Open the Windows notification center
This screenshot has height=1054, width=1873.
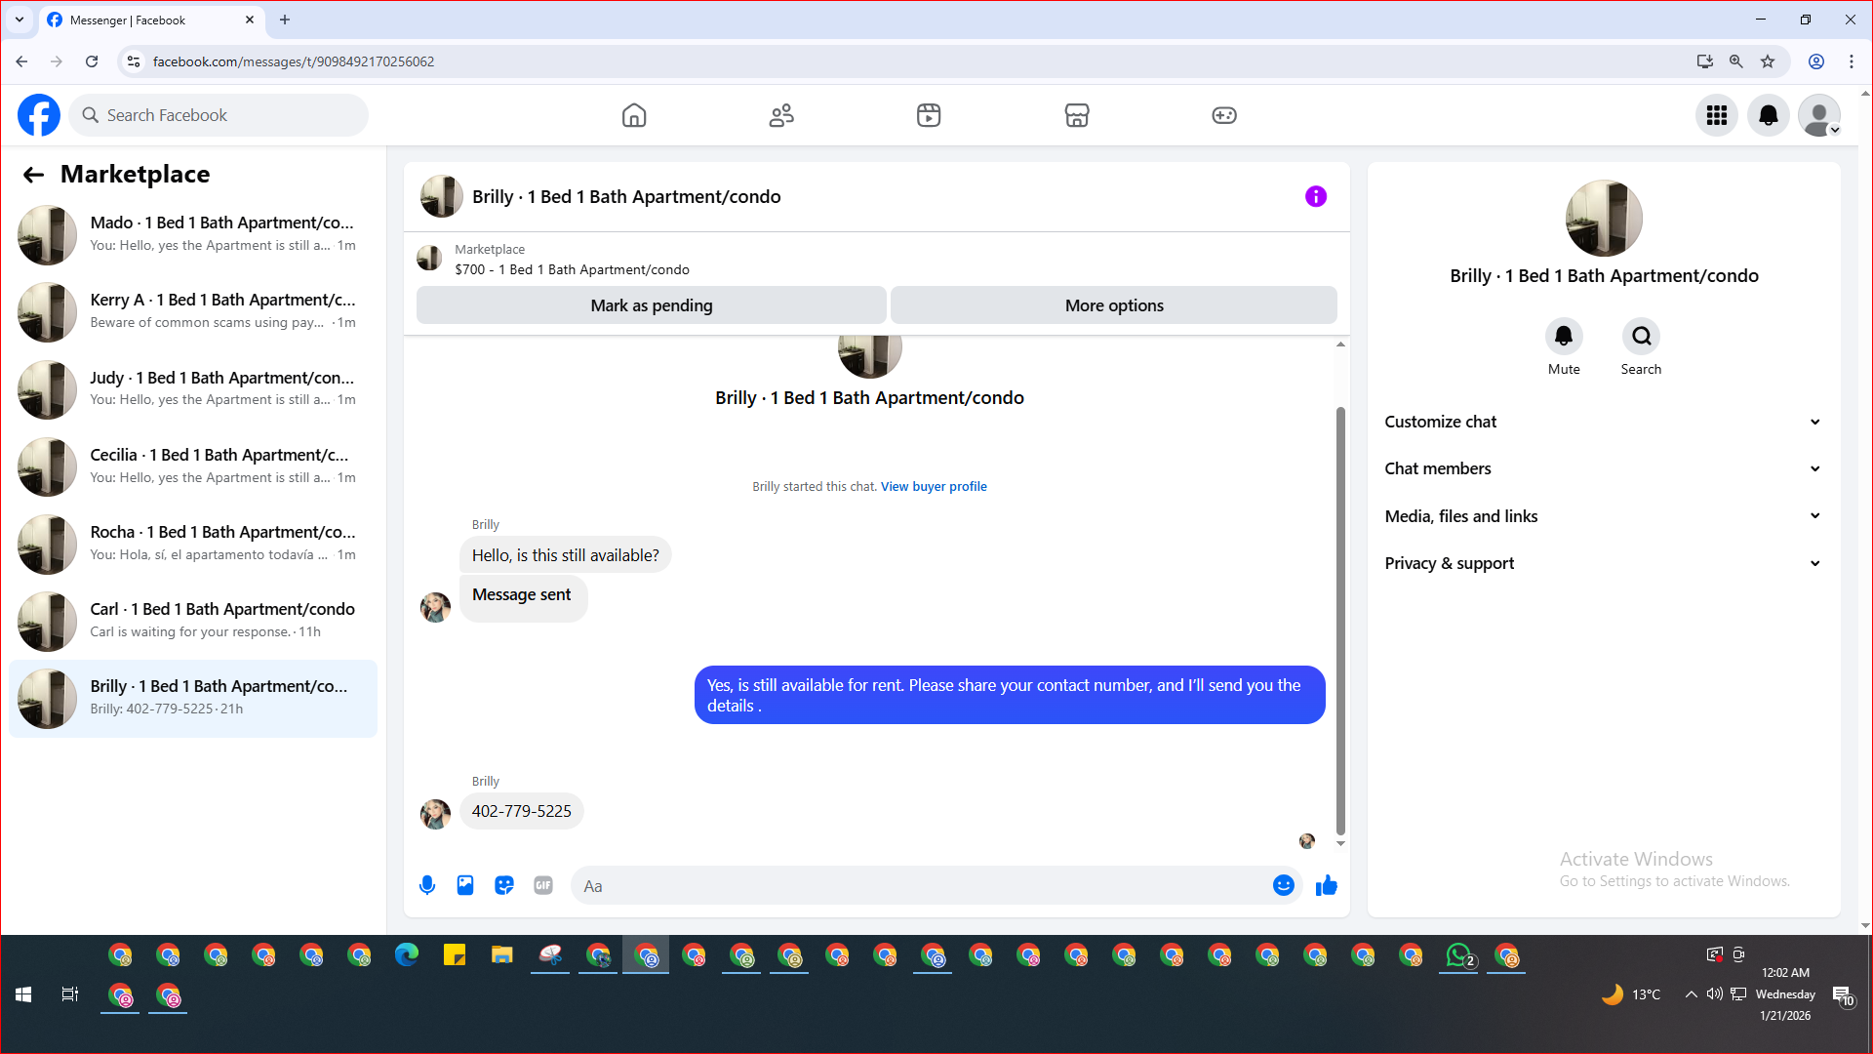pos(1843,994)
